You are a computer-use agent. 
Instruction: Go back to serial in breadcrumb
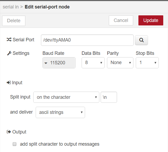[11, 7]
